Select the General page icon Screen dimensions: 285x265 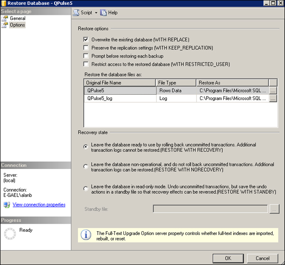click(x=5, y=19)
